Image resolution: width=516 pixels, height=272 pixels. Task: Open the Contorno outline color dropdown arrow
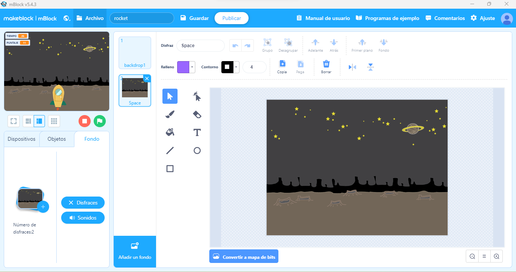pyautogui.click(x=236, y=67)
